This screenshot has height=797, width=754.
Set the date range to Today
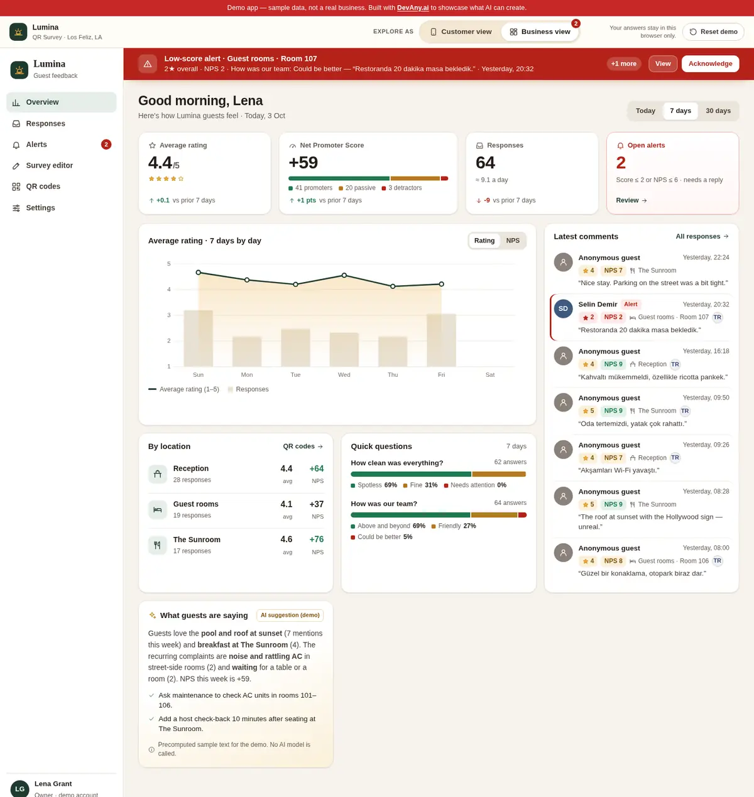pos(645,111)
